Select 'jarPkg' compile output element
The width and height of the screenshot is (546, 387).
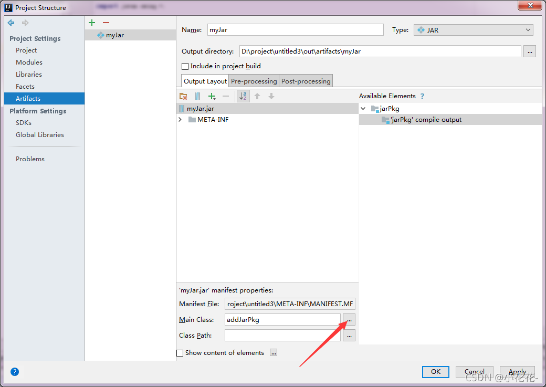pos(450,120)
